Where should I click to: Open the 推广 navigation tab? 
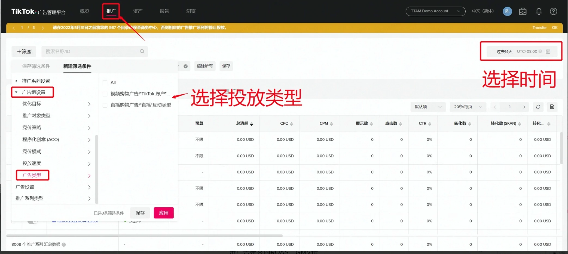111,11
